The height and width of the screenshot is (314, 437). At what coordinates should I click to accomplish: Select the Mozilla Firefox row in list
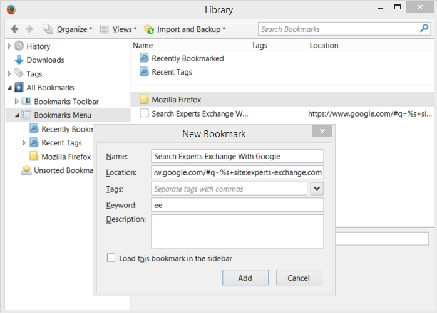[x=282, y=100]
